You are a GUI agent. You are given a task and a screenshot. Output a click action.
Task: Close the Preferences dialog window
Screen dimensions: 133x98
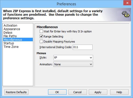(127, 3)
